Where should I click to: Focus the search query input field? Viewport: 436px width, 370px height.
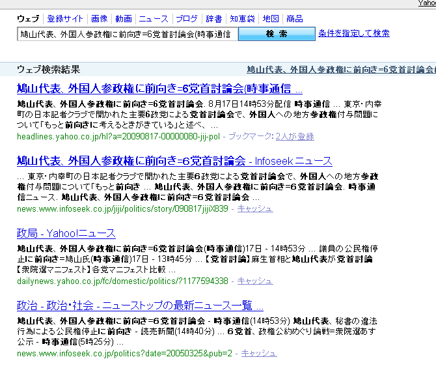pyautogui.click(x=128, y=34)
